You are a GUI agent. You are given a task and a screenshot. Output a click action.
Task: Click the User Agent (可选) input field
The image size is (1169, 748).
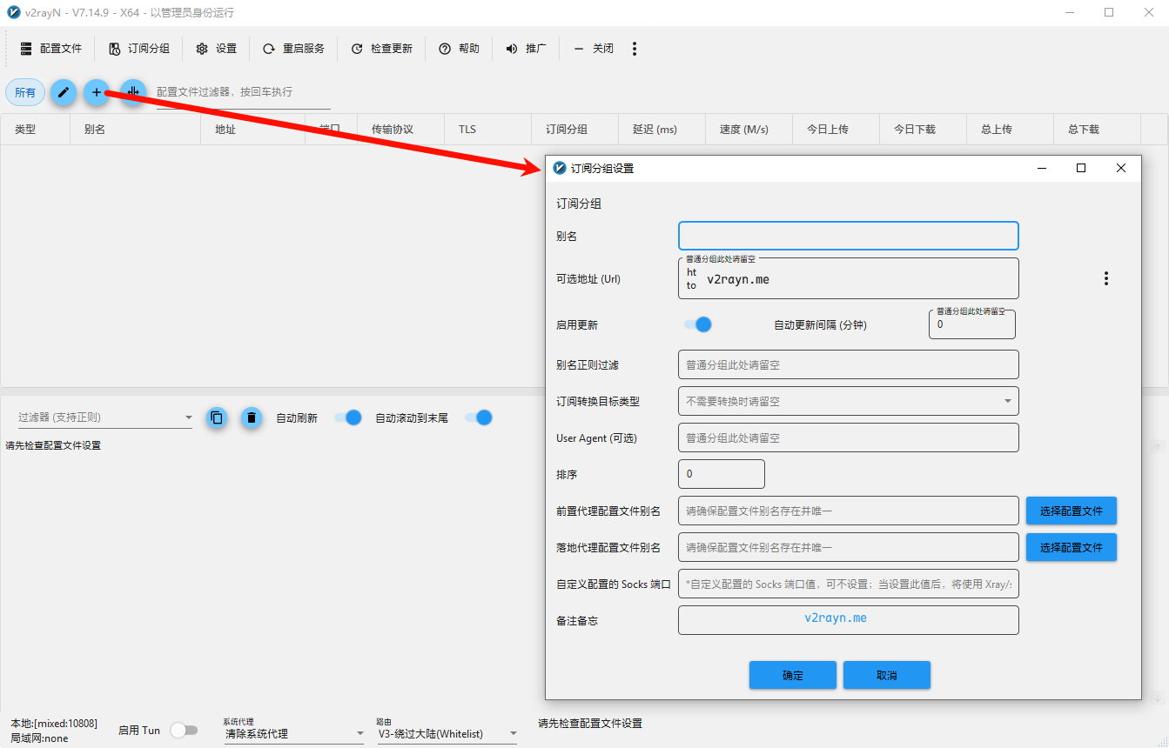849,437
